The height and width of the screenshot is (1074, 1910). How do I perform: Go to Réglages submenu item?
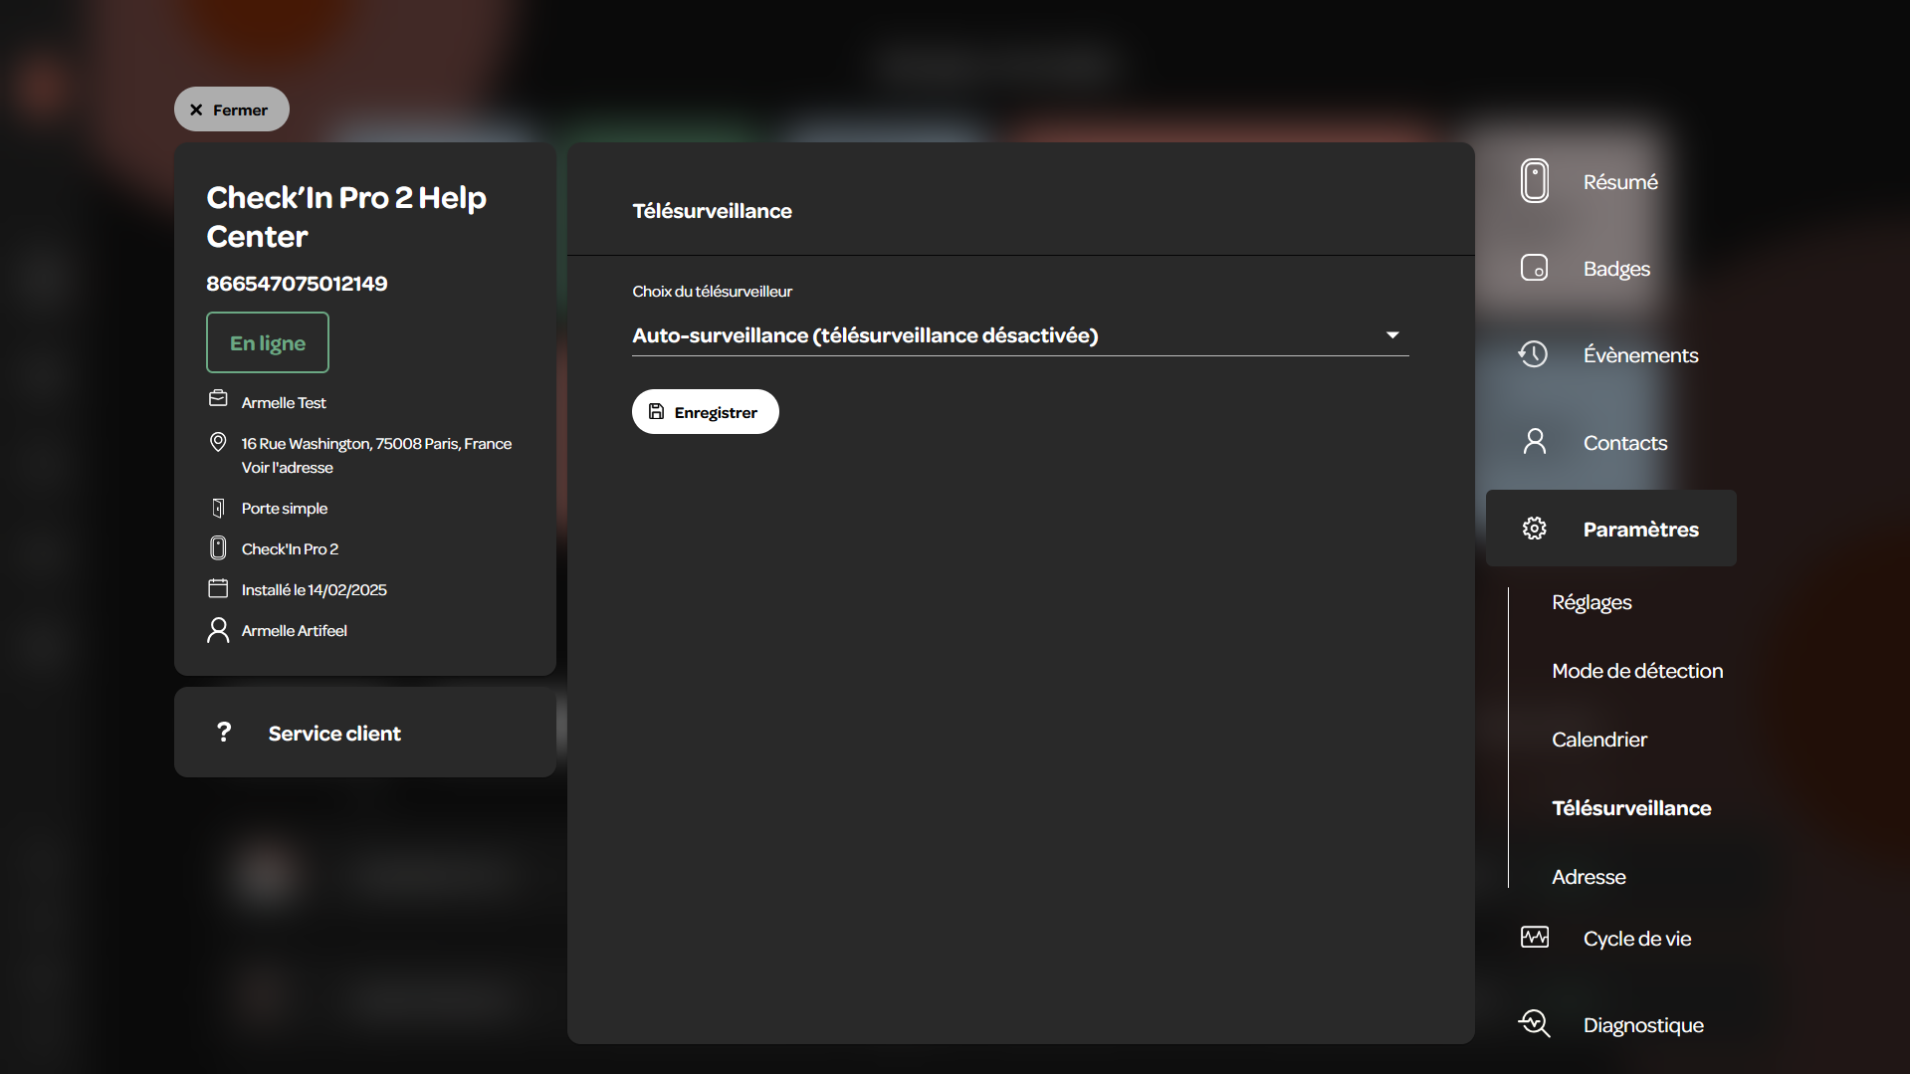[1591, 602]
